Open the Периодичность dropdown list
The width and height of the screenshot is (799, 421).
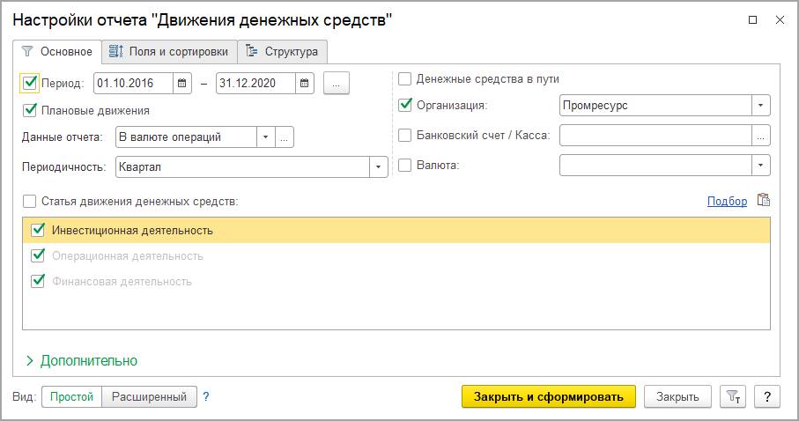(x=379, y=166)
